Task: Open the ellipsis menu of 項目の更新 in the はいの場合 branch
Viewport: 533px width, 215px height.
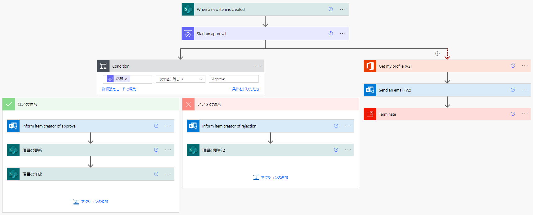Action: (168, 150)
